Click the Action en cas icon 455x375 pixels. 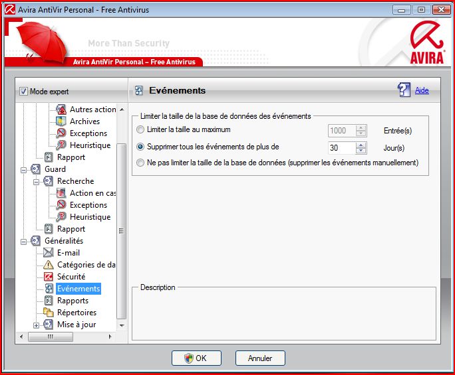point(61,193)
